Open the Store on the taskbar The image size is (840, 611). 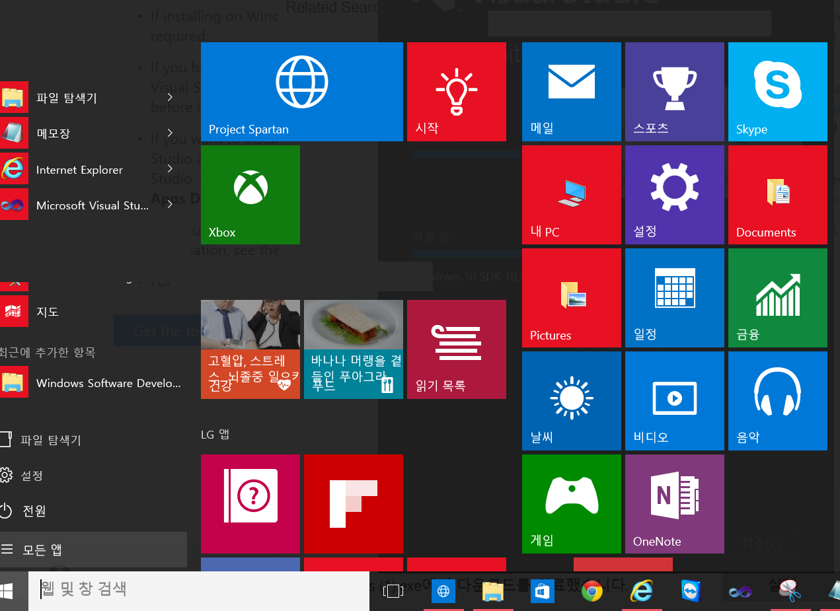coord(542,591)
